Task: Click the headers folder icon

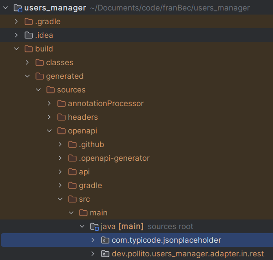Action: pyautogui.click(x=62, y=117)
